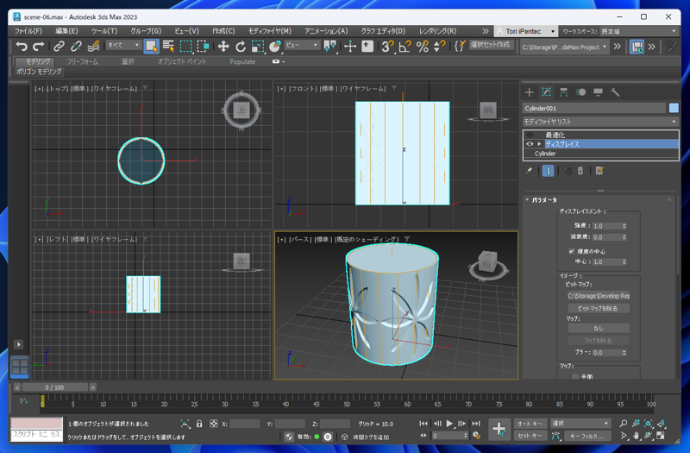Image resolution: width=690 pixels, height=453 pixels.
Task: Click the Select and Manipulate icon
Action: pos(350,47)
